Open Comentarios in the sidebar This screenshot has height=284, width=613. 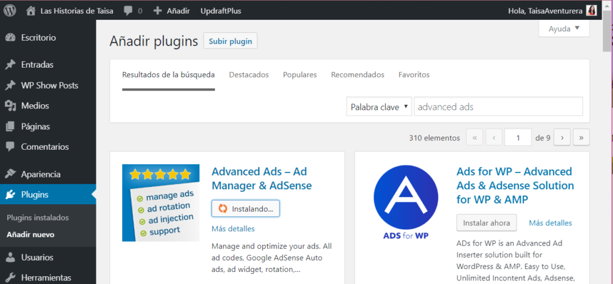tap(45, 147)
